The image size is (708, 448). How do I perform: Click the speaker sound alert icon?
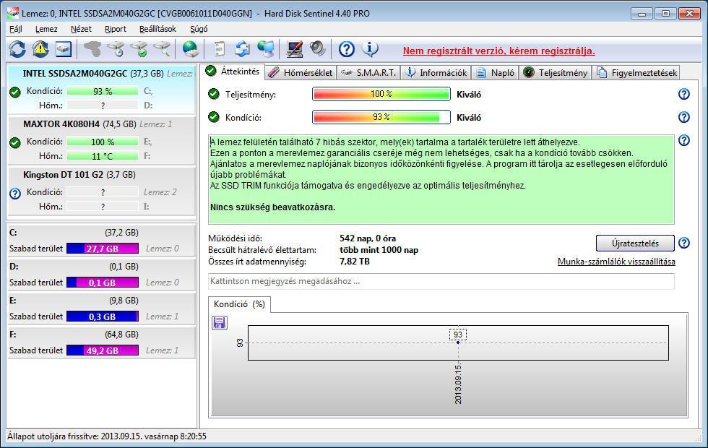[317, 49]
